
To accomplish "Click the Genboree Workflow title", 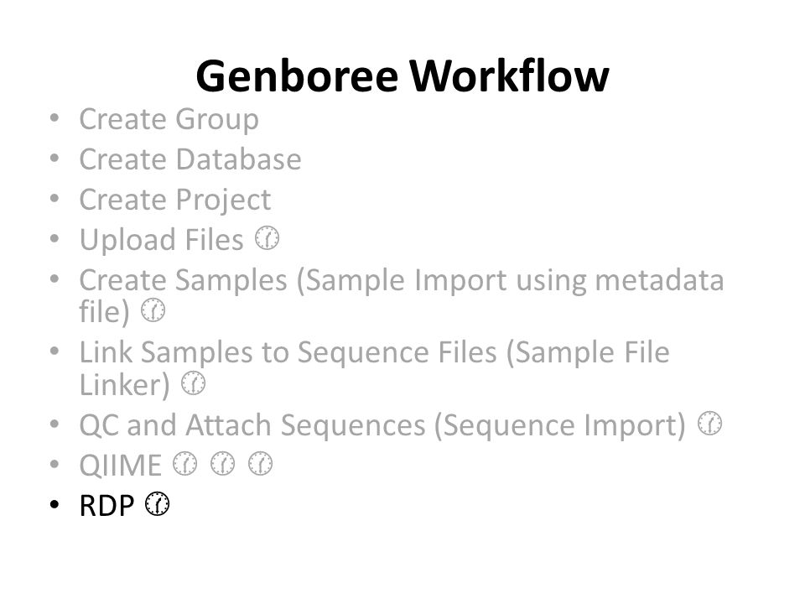I will click(402, 76).
